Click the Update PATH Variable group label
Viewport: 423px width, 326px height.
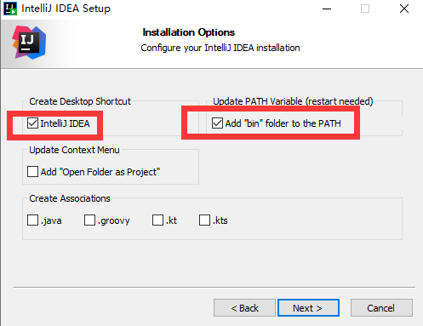[293, 101]
